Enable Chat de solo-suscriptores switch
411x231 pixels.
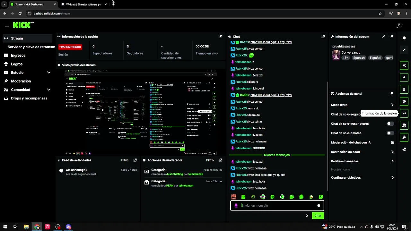tap(390, 124)
